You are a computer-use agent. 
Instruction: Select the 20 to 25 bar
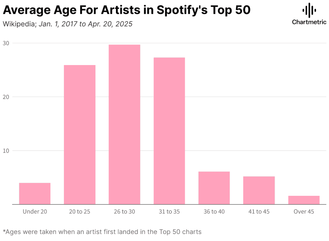point(80,135)
